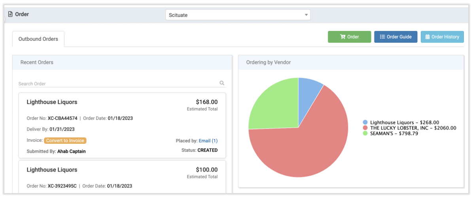
Task: Click the magnifier icon in Search Order
Action: (222, 83)
